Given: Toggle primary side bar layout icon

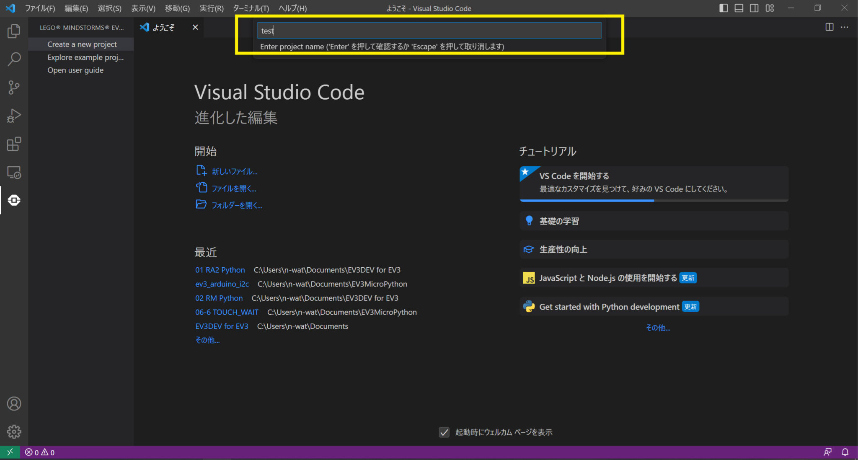Looking at the screenshot, I should click(724, 8).
